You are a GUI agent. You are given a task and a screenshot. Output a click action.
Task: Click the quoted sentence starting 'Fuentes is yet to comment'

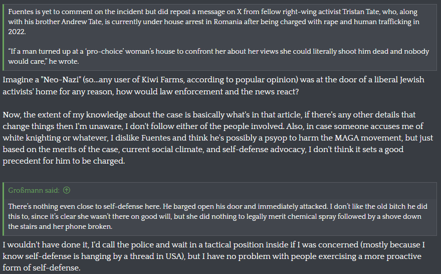click(214, 22)
